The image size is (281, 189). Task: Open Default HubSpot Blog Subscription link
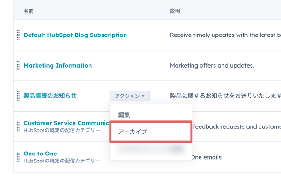[x=75, y=35]
